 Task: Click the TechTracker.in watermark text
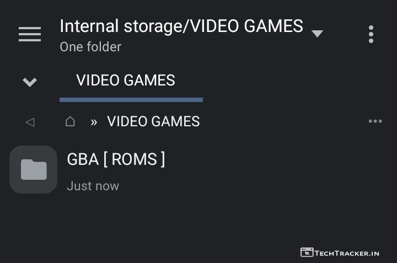pyautogui.click(x=347, y=253)
